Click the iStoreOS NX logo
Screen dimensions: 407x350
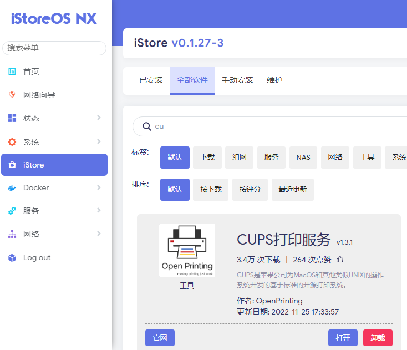tap(54, 18)
